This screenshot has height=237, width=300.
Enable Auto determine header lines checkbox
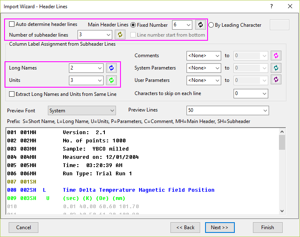12,24
